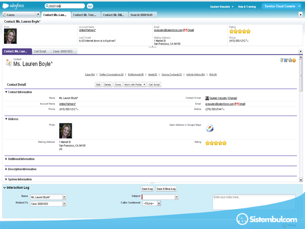
Task: Expand the System Information section
Action: tap(6, 179)
